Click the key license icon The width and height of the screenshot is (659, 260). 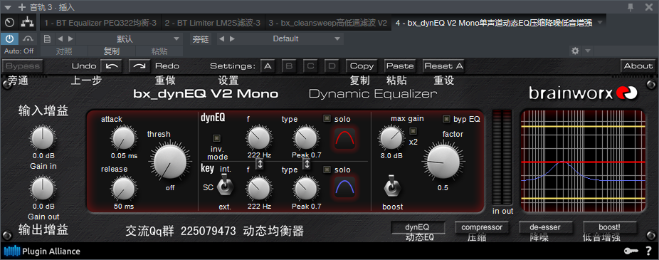pos(630,251)
